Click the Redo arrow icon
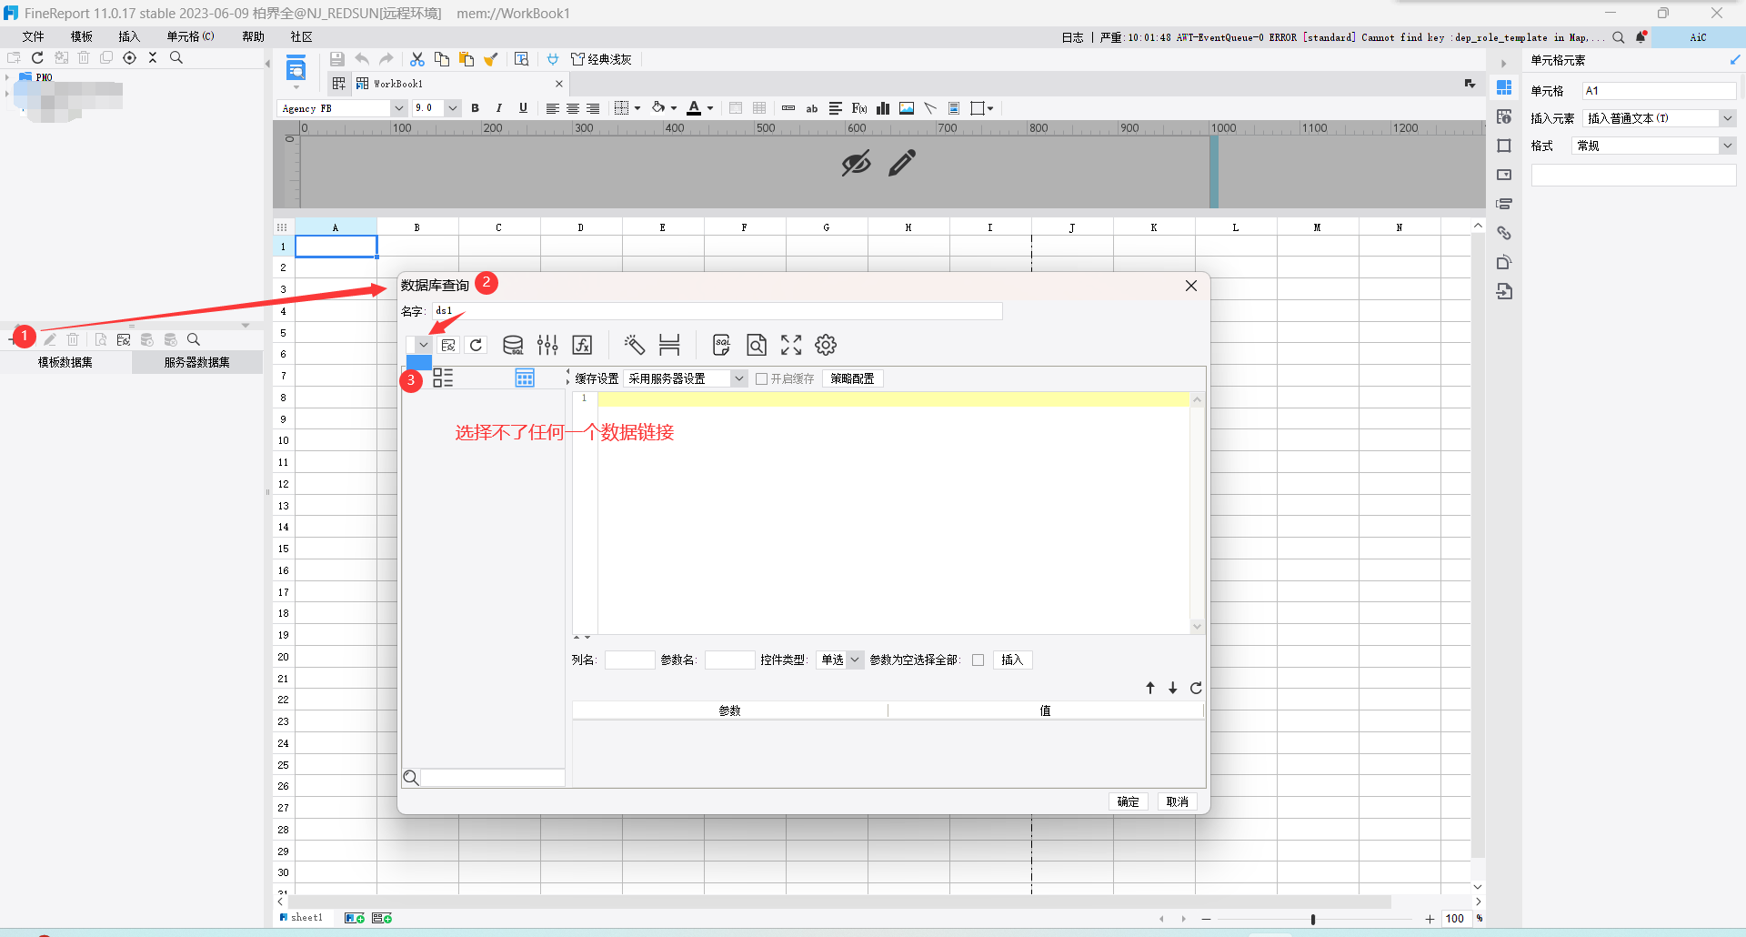 (x=386, y=59)
